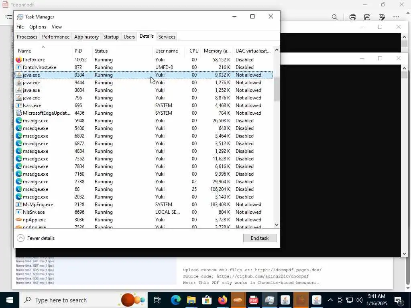Screen dimensions: 411x308
Task: Click the taskbar search box
Action: pyautogui.click(x=83, y=300)
